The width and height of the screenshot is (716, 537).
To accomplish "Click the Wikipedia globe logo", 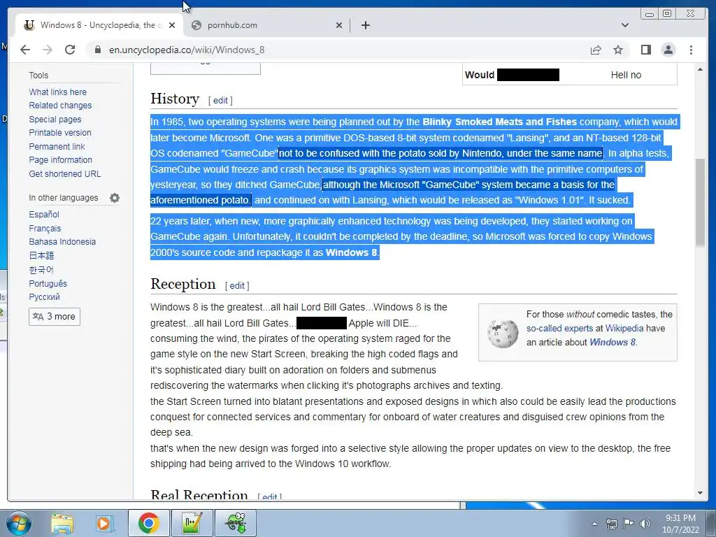I will pos(502,333).
